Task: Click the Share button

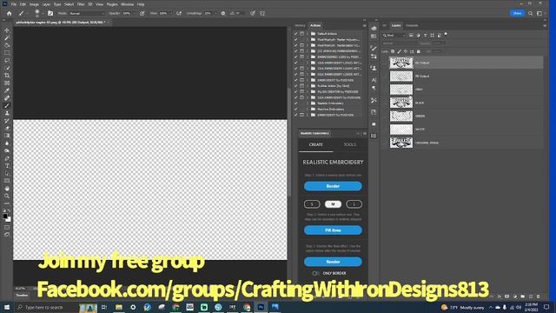Action: click(x=517, y=13)
